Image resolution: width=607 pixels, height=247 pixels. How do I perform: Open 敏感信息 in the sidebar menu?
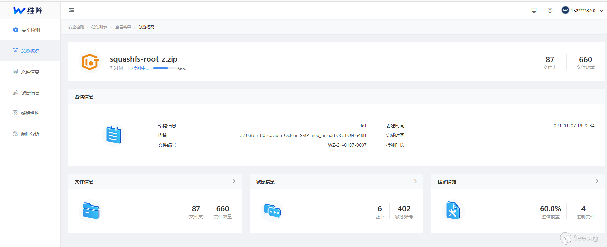[30, 92]
